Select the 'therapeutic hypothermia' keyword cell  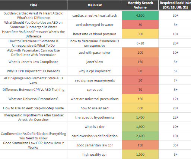[95, 117]
